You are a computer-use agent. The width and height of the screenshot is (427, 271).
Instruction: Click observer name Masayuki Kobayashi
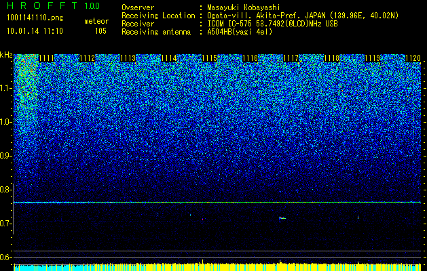(244, 8)
